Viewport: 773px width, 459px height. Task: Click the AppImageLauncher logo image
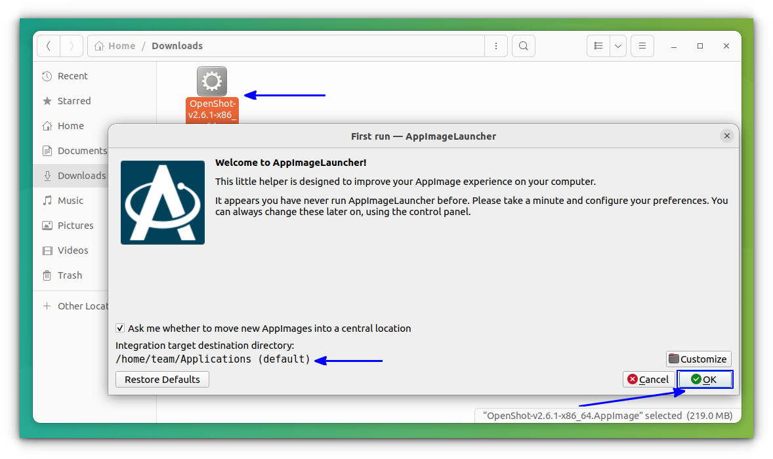162,202
